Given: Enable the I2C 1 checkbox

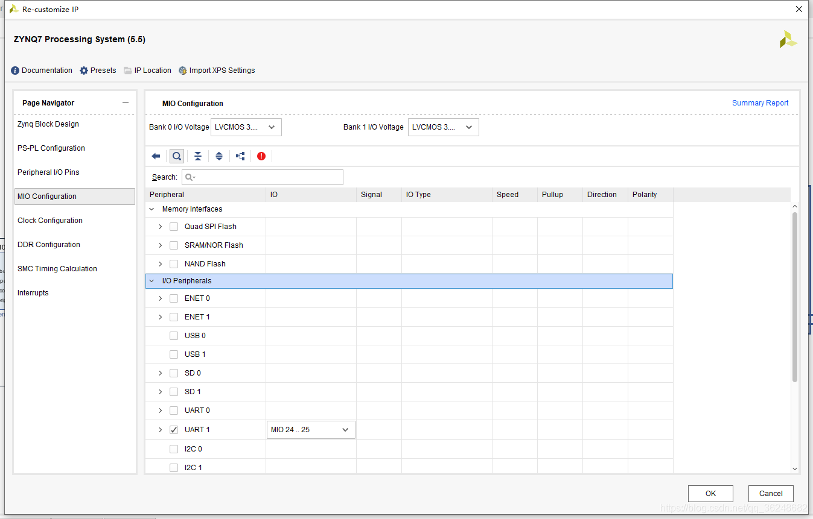Looking at the screenshot, I should click(174, 468).
